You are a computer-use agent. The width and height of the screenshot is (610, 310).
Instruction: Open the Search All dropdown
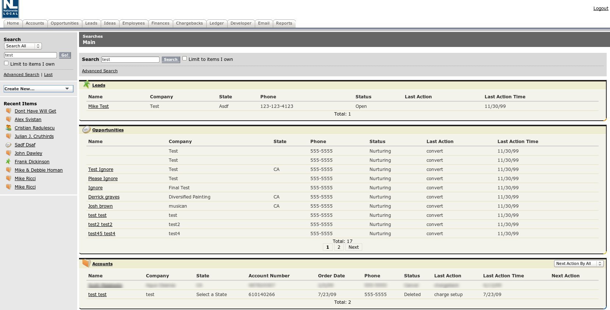tap(23, 46)
